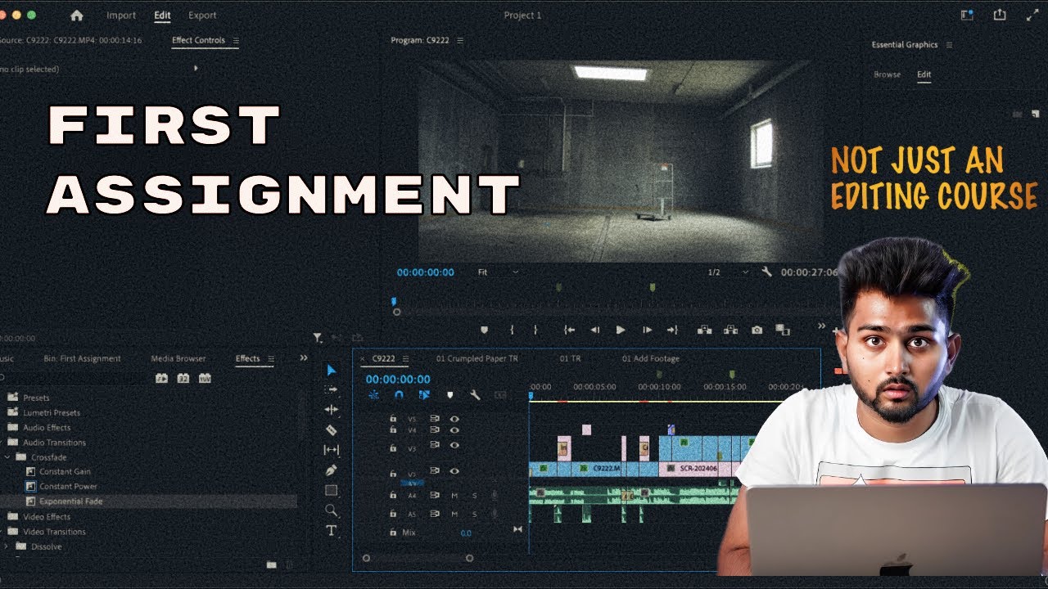
Task: Select the Selection tool arrow
Action: click(331, 371)
